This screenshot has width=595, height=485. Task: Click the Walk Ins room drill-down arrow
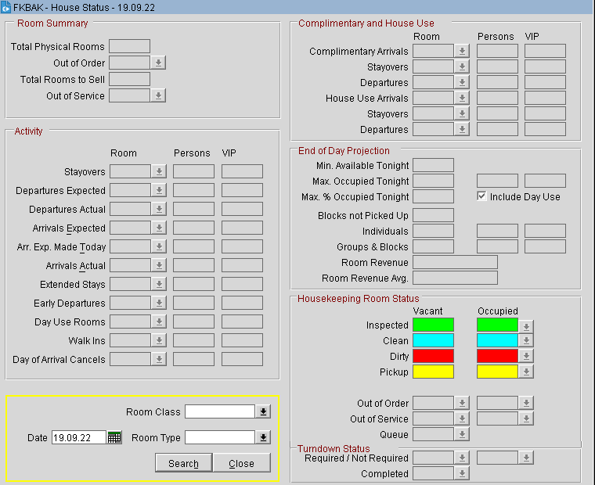point(160,340)
